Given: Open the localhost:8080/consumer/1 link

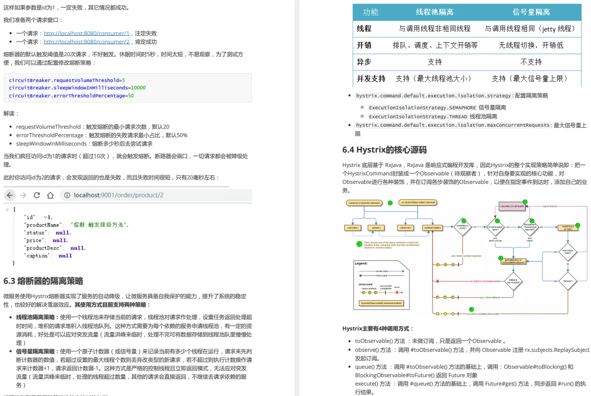Looking at the screenshot, I should 86,33.
